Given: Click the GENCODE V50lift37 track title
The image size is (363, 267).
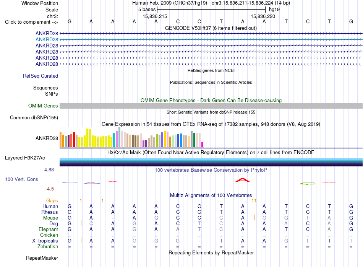Looking at the screenshot, I should click(x=211, y=28).
